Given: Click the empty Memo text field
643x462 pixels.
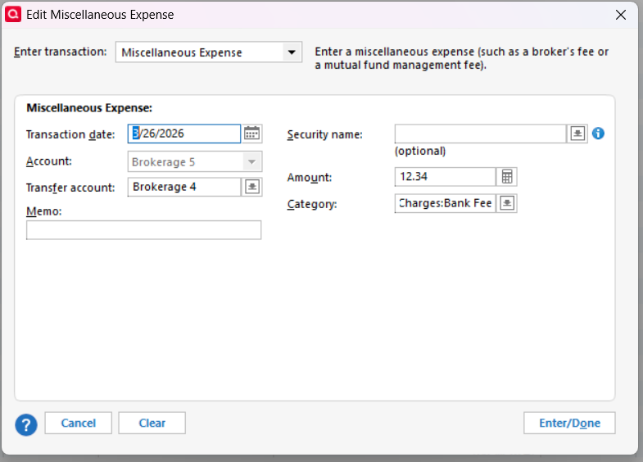Looking at the screenshot, I should coord(143,230).
